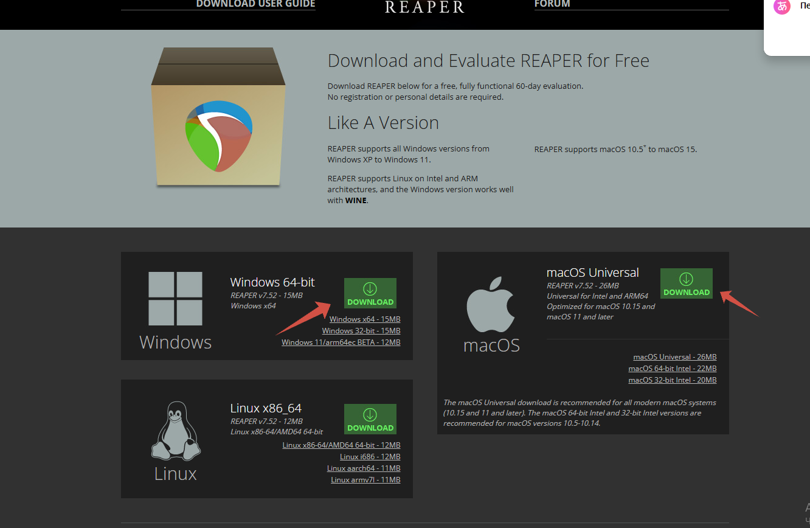
Task: Click the REAPER site title
Action: 424,7
